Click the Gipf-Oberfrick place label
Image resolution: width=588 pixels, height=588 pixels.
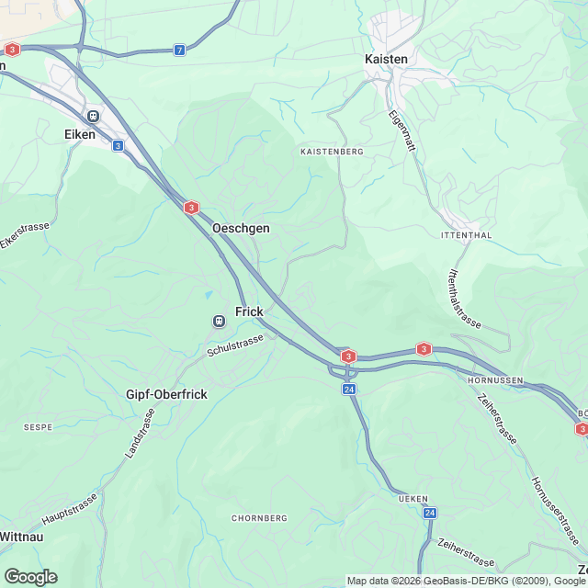pos(166,394)
